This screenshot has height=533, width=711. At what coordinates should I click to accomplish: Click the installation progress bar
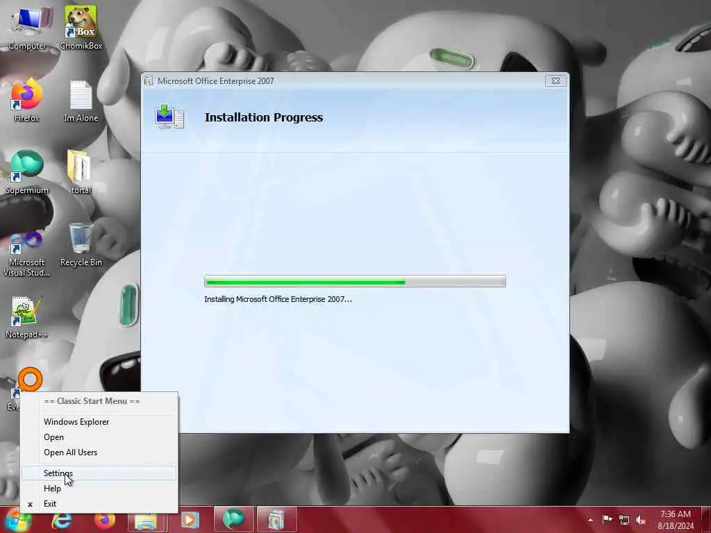pos(355,281)
